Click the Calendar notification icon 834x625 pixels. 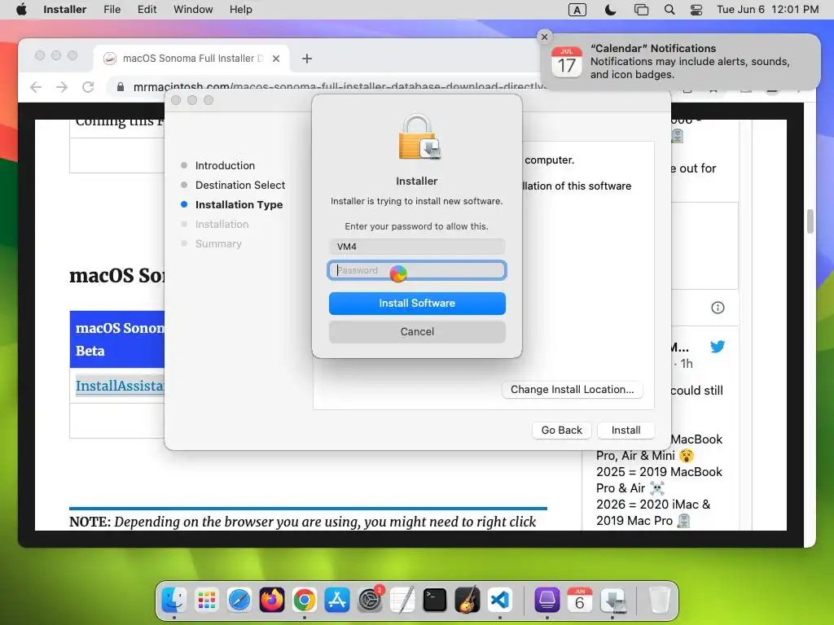[x=567, y=62]
